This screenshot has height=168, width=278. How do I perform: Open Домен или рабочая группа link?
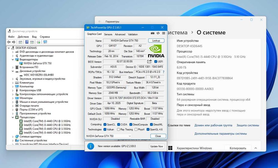213,125
